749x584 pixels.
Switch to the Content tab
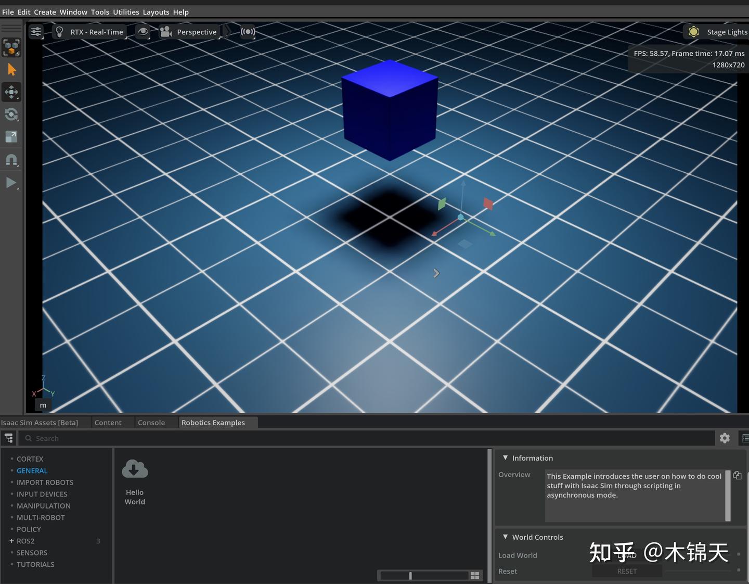coord(108,422)
